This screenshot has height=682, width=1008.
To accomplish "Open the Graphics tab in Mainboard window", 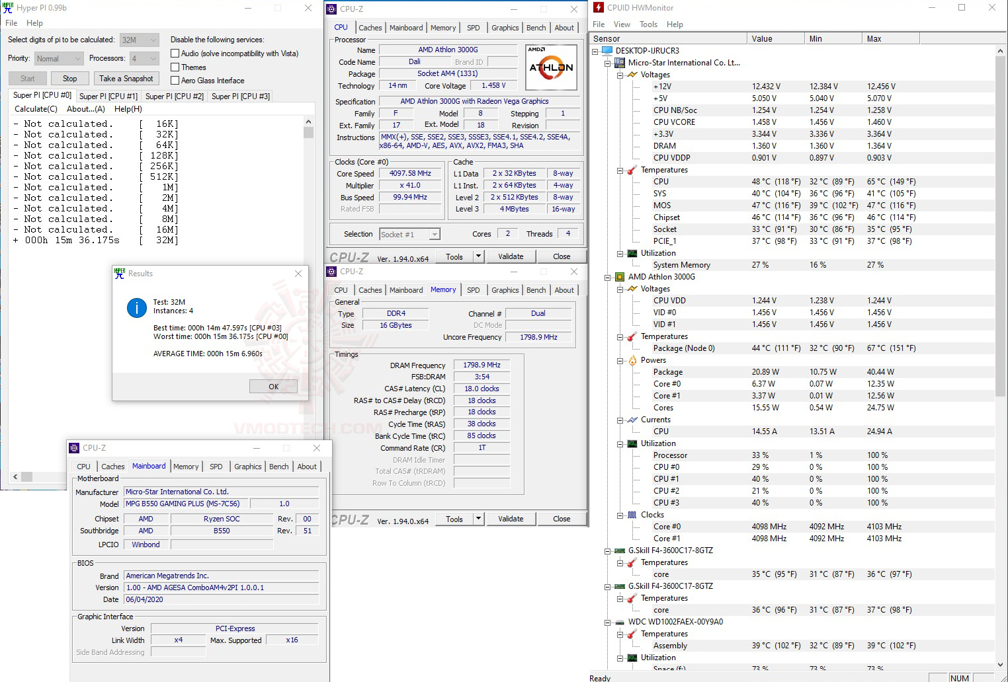I will (248, 467).
